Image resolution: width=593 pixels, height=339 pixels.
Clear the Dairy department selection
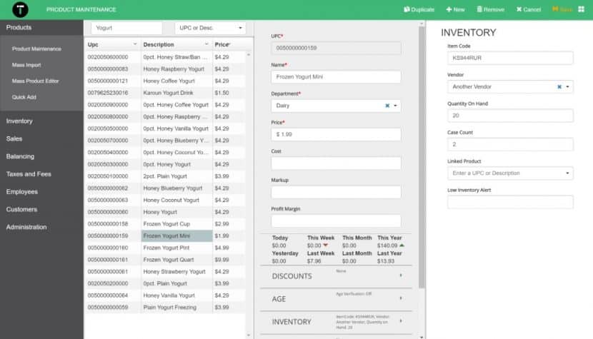387,106
